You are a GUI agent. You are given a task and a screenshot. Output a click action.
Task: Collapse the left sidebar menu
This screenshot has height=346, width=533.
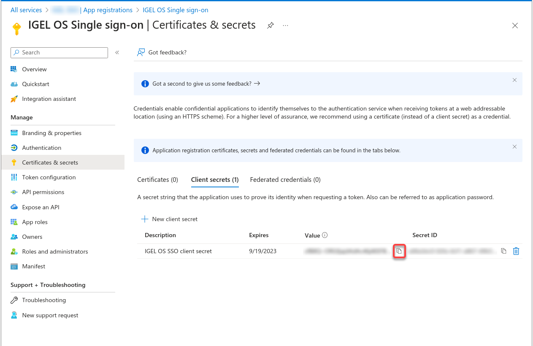point(117,52)
